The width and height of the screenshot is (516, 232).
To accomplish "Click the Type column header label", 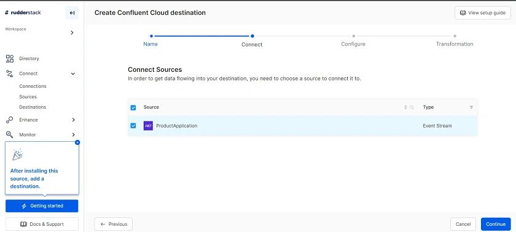I will (x=428, y=107).
